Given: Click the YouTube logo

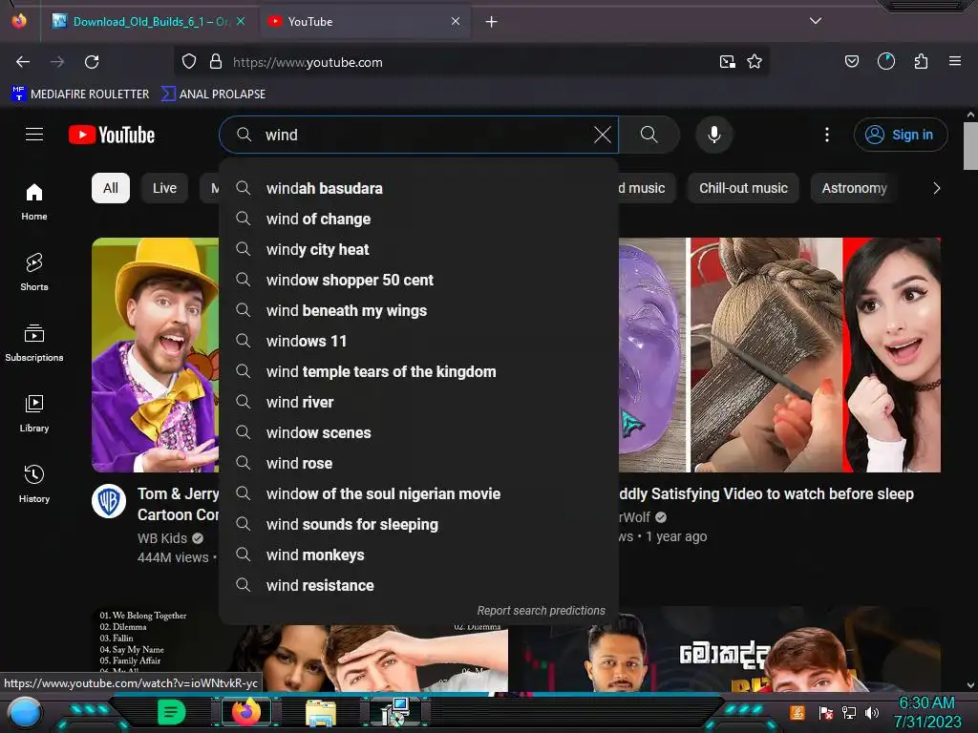Looking at the screenshot, I should point(112,135).
